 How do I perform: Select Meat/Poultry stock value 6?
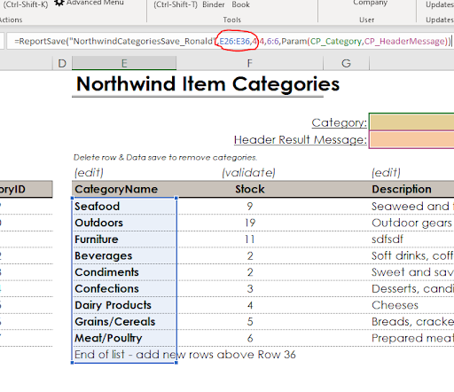point(250,338)
